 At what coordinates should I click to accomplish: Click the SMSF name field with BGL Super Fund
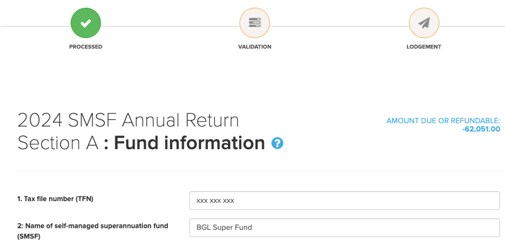tap(344, 228)
